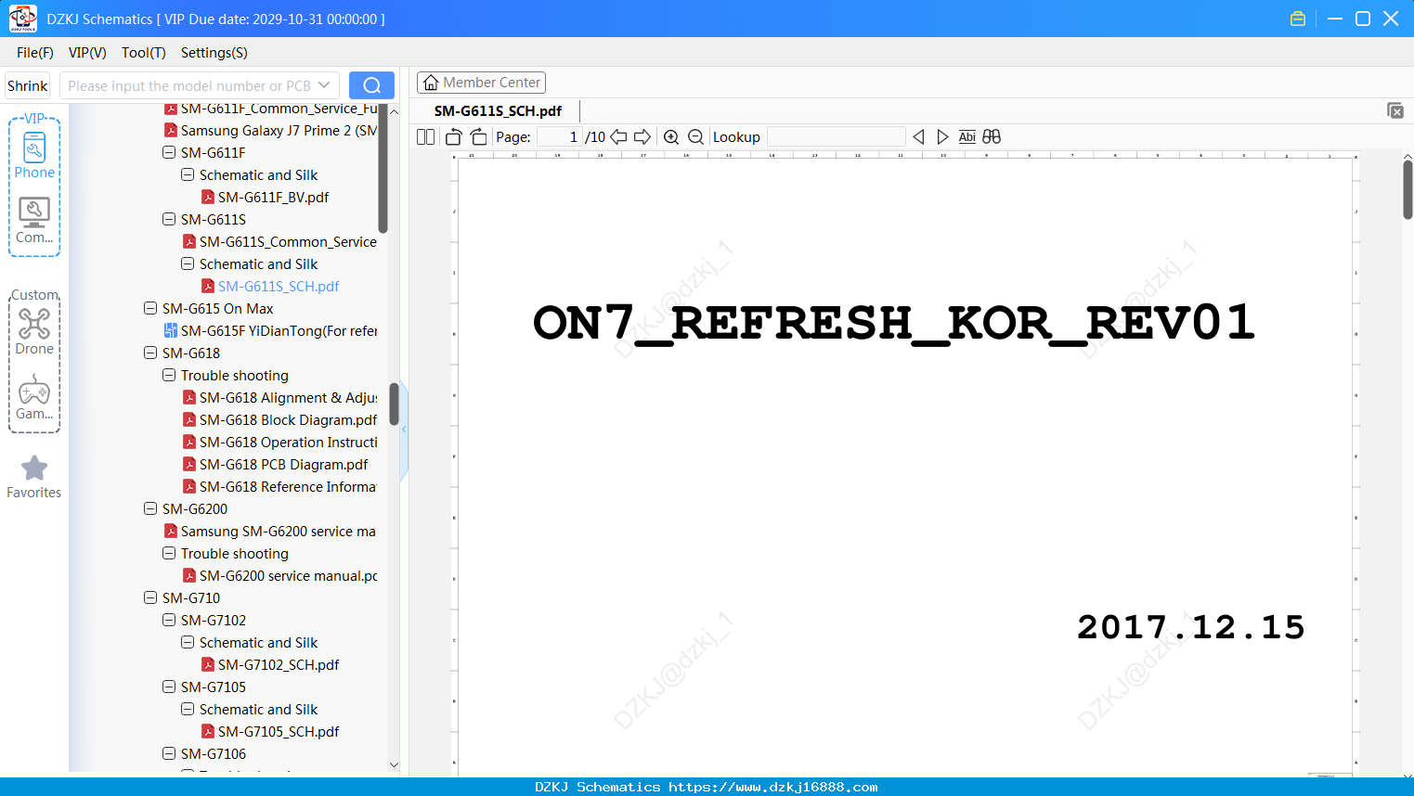The height and width of the screenshot is (796, 1414).
Task: Open SM-G618 Block Diagram.pdf
Action: click(x=280, y=420)
